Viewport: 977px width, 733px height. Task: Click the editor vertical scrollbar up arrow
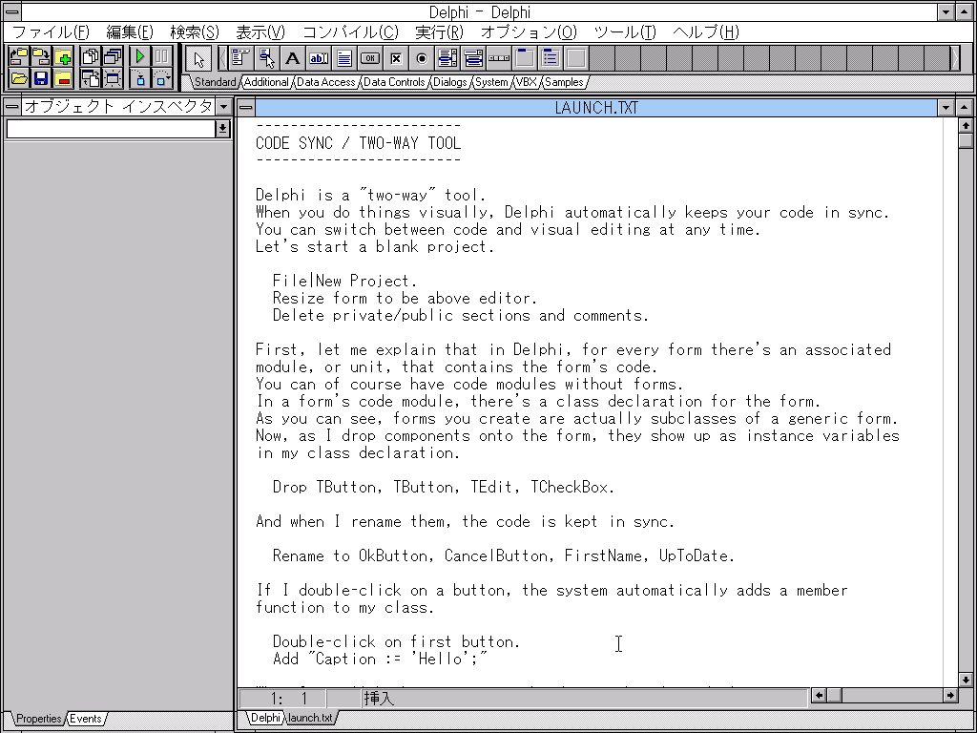pyautogui.click(x=966, y=126)
